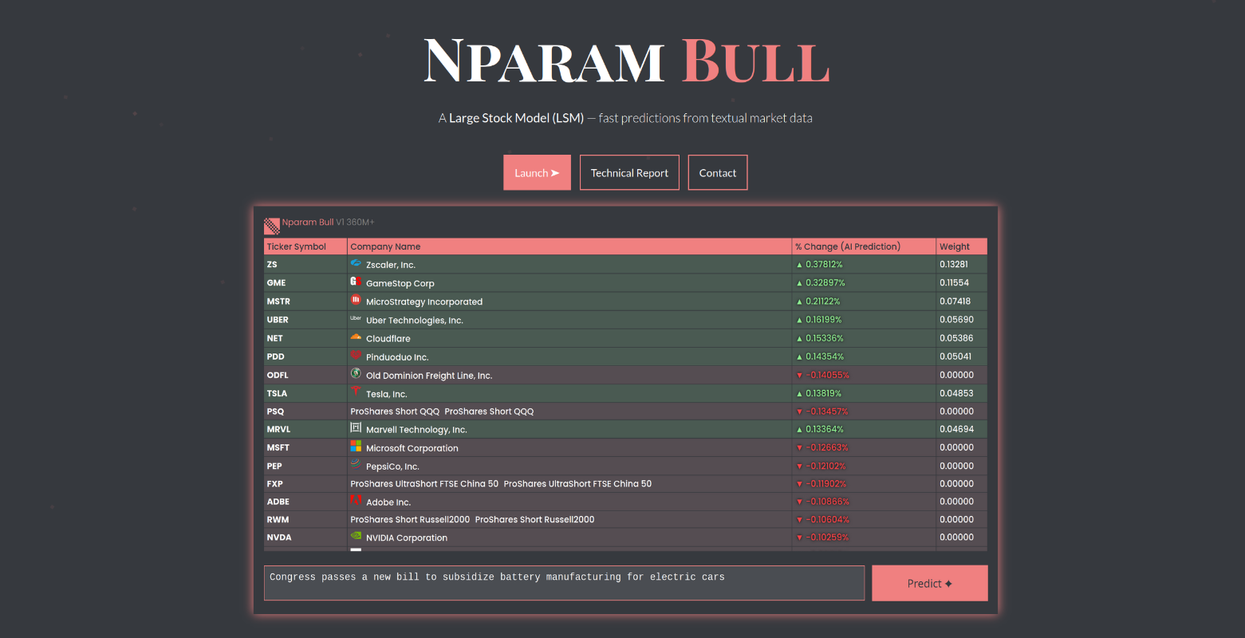Click the Cloudflare company name
This screenshot has height=638, width=1245.
pos(388,339)
